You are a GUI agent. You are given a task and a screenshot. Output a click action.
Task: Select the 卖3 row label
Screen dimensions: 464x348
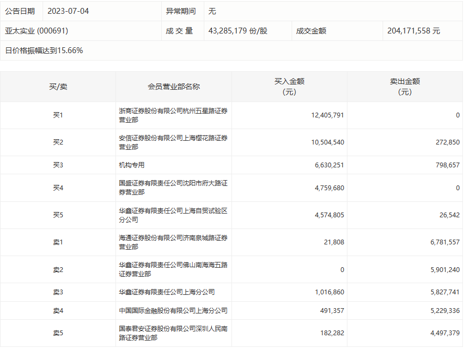[58, 292]
